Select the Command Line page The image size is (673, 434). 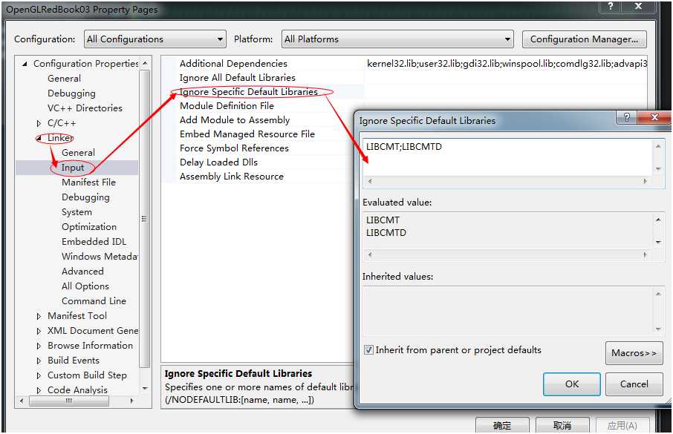94,301
